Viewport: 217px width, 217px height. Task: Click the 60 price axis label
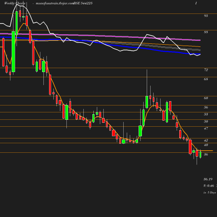coord(206,98)
